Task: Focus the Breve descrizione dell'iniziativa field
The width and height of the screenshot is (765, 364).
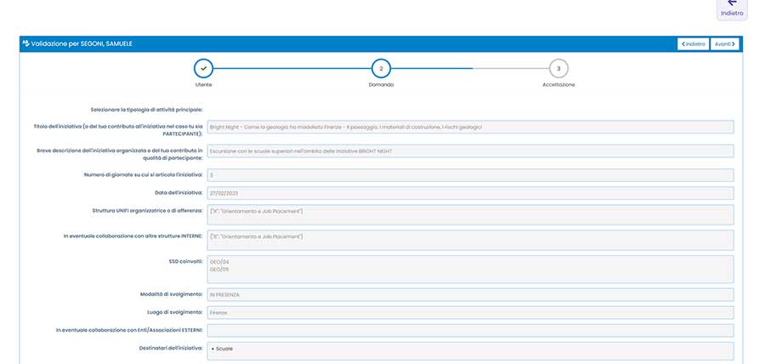Action: (x=469, y=151)
